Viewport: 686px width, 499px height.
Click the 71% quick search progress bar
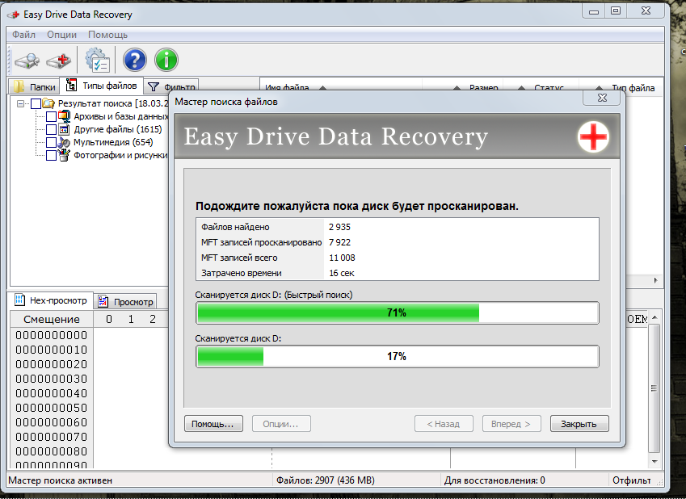pyautogui.click(x=398, y=312)
